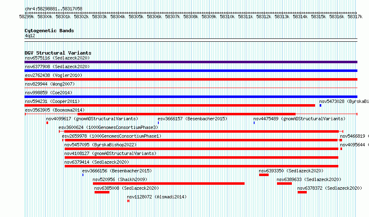Select the 4q12 band label
This screenshot has height=217, width=369.
pyautogui.click(x=30, y=36)
